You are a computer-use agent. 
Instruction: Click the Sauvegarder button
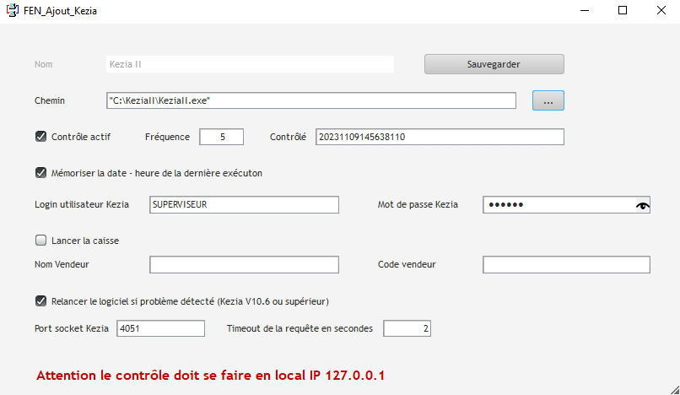494,64
